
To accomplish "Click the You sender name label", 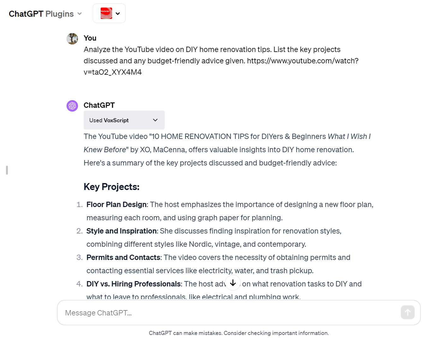I will click(x=90, y=38).
